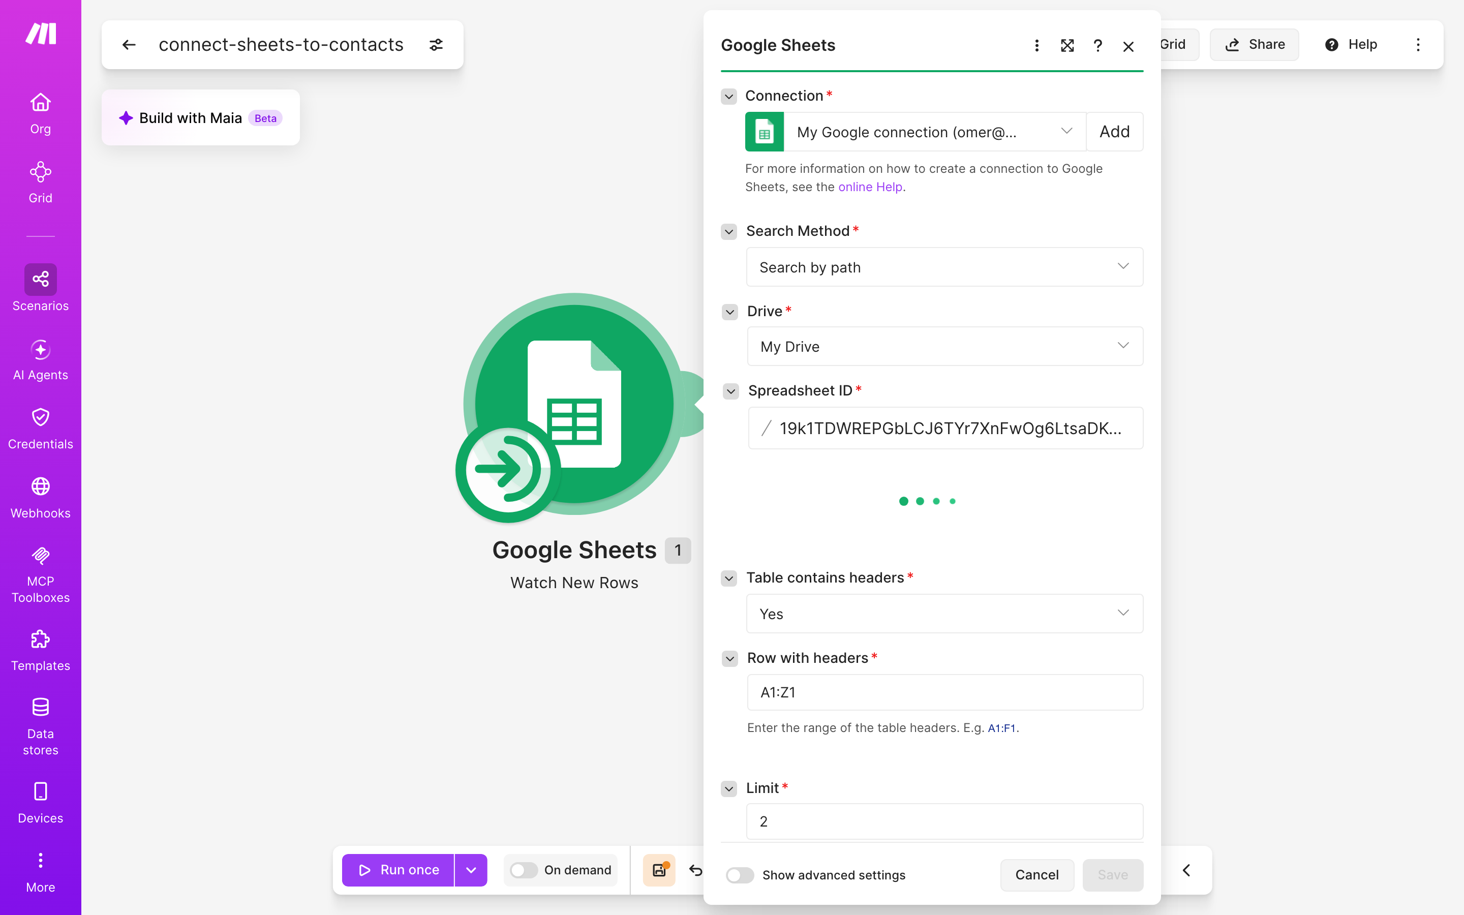Collapse the Spreadsheet ID field section
Screen dimensions: 1464x915
tap(731, 391)
